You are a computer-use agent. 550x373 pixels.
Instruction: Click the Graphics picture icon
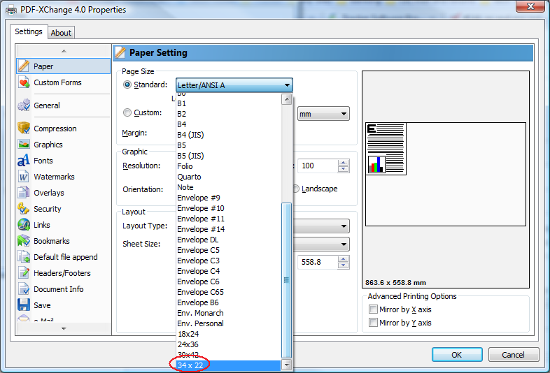24,145
